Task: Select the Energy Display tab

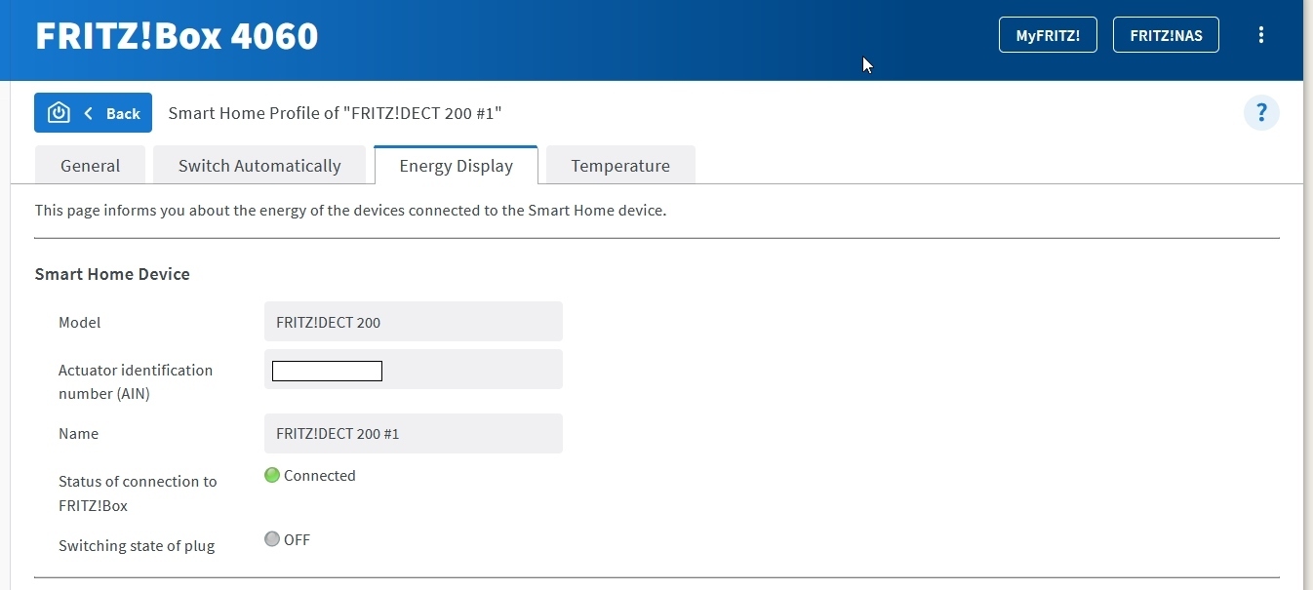Action: click(456, 165)
